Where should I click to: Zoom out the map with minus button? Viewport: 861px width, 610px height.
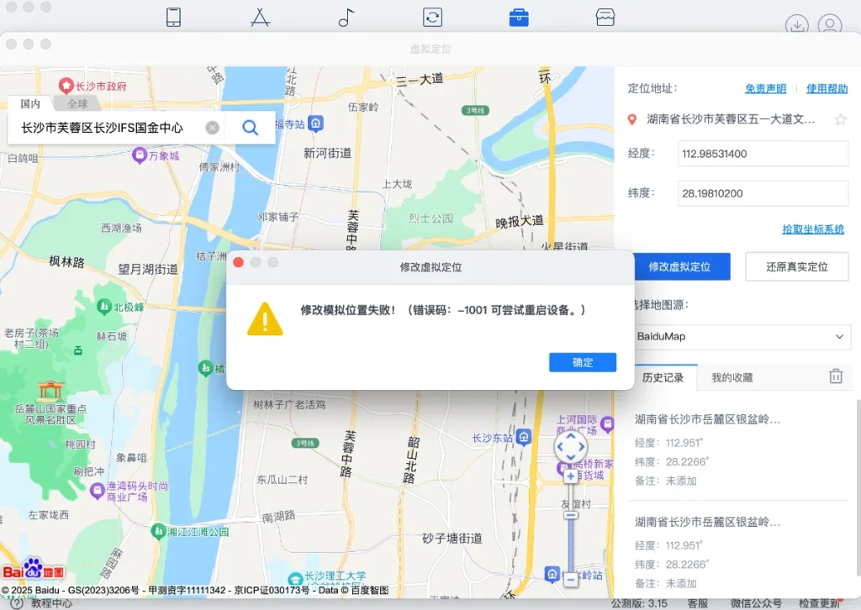(x=571, y=579)
